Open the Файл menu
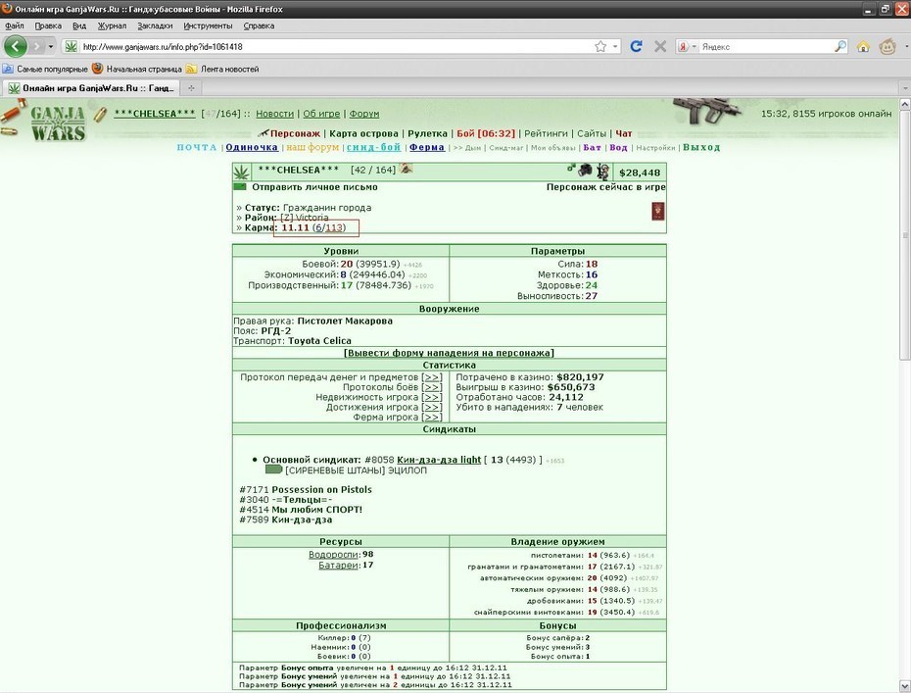The width and height of the screenshot is (911, 693). 15,25
